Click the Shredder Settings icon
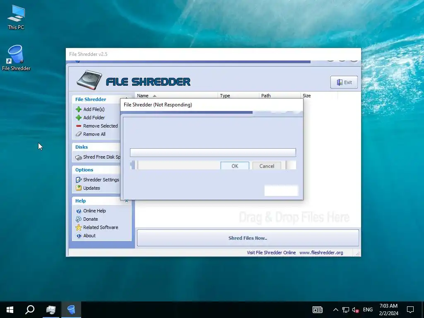The height and width of the screenshot is (318, 424). pos(79,180)
